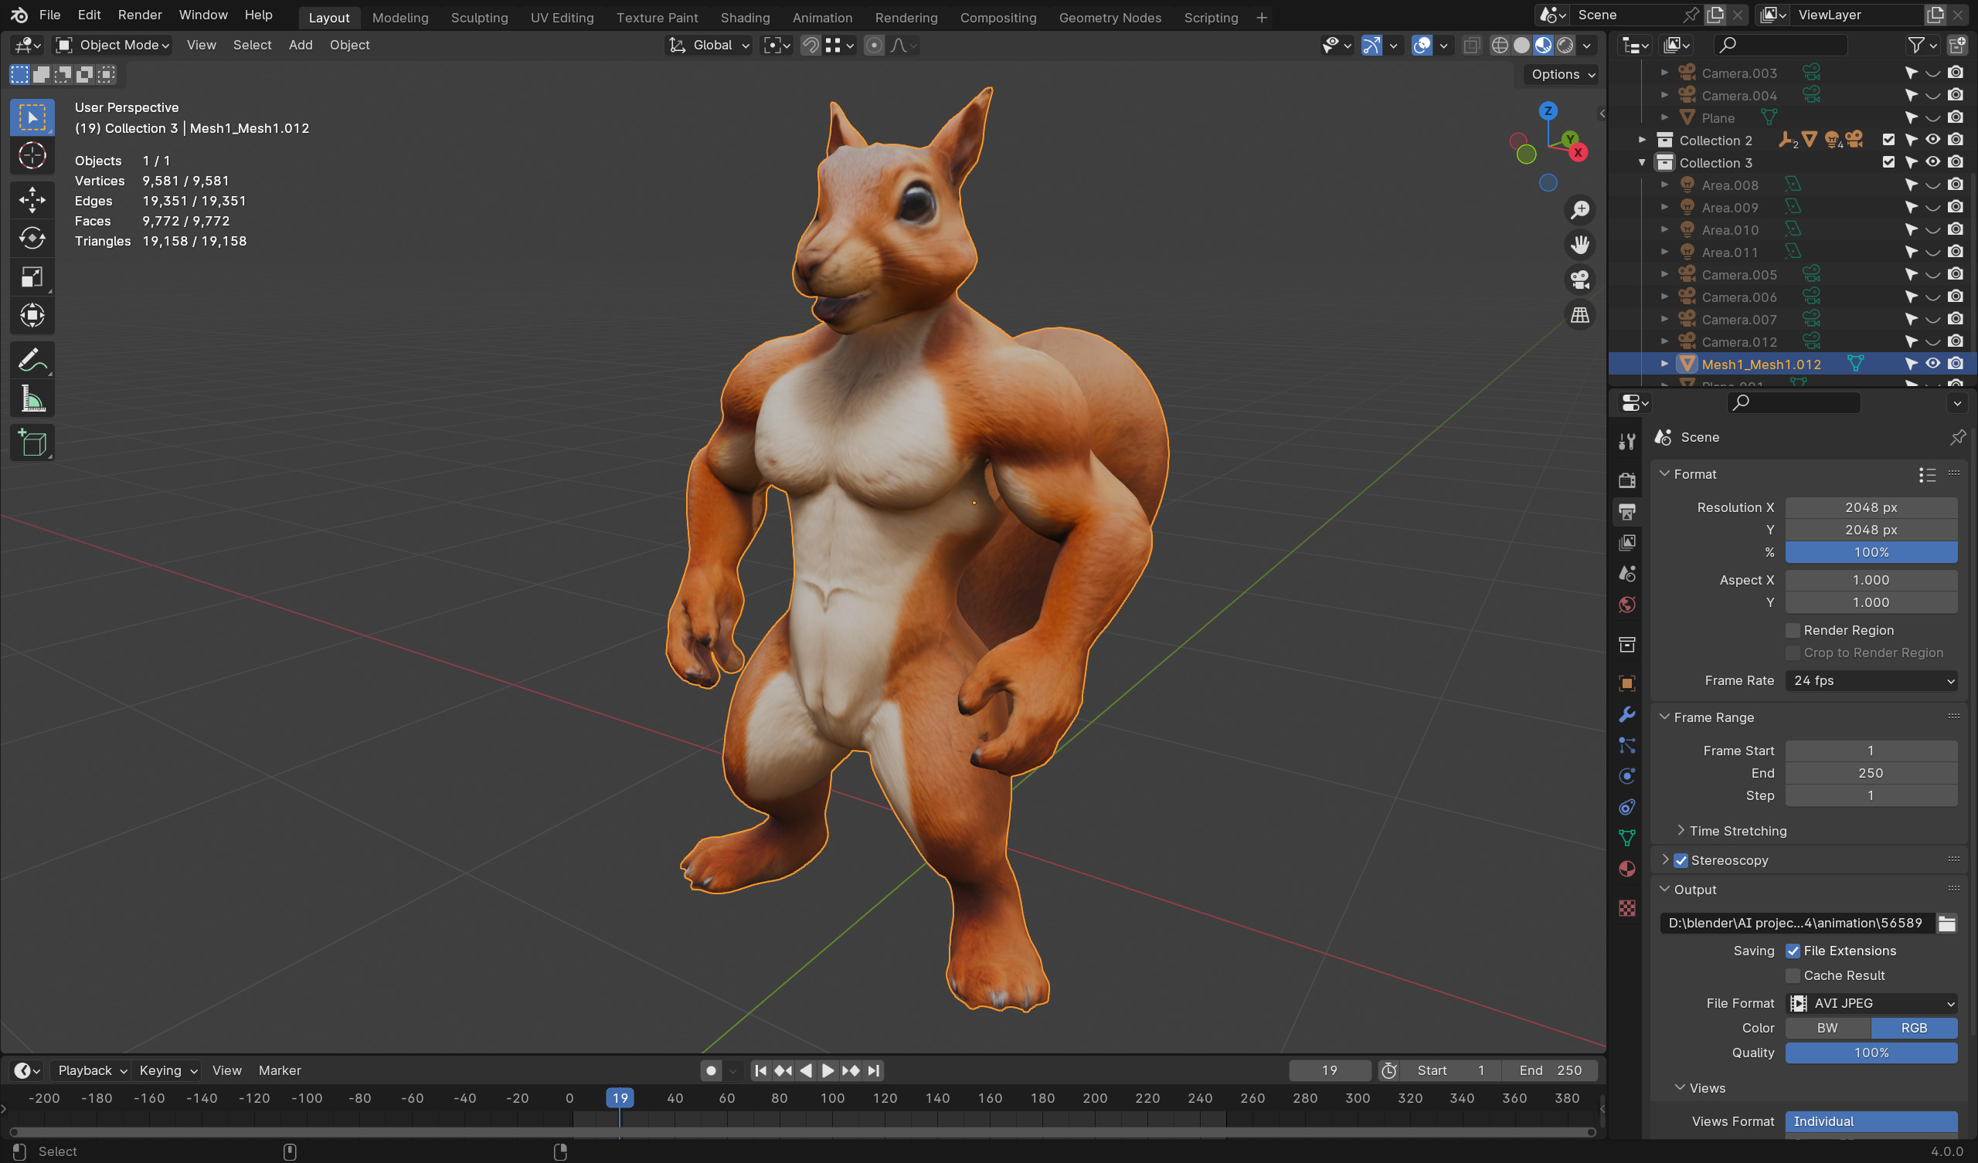The width and height of the screenshot is (1978, 1163).
Task: Toggle auto keying record button
Action: click(x=711, y=1071)
